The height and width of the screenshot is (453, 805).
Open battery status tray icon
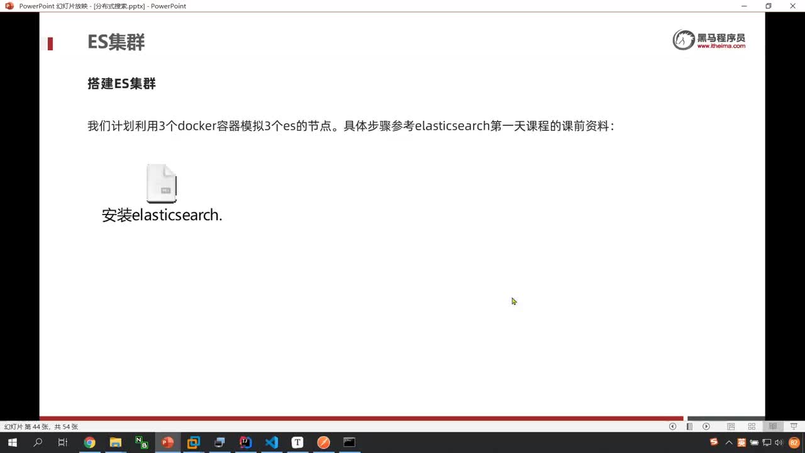[x=754, y=442]
